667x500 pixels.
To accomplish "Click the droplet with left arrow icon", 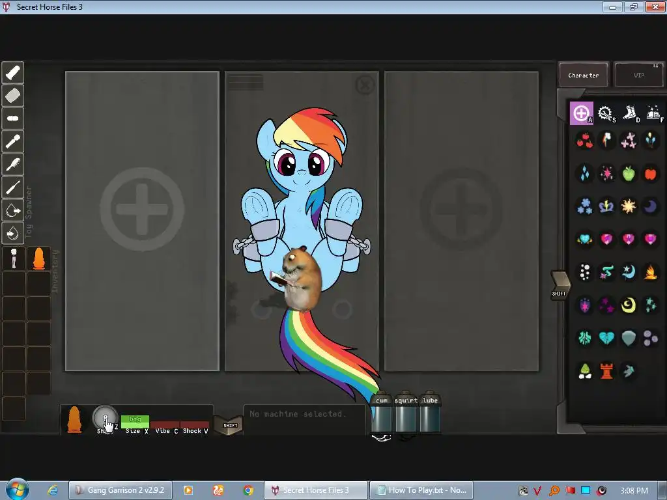I will coord(13,234).
